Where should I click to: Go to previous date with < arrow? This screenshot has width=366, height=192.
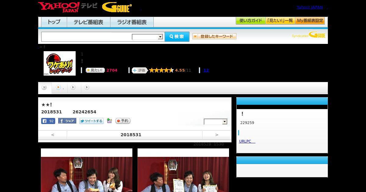tap(53, 135)
